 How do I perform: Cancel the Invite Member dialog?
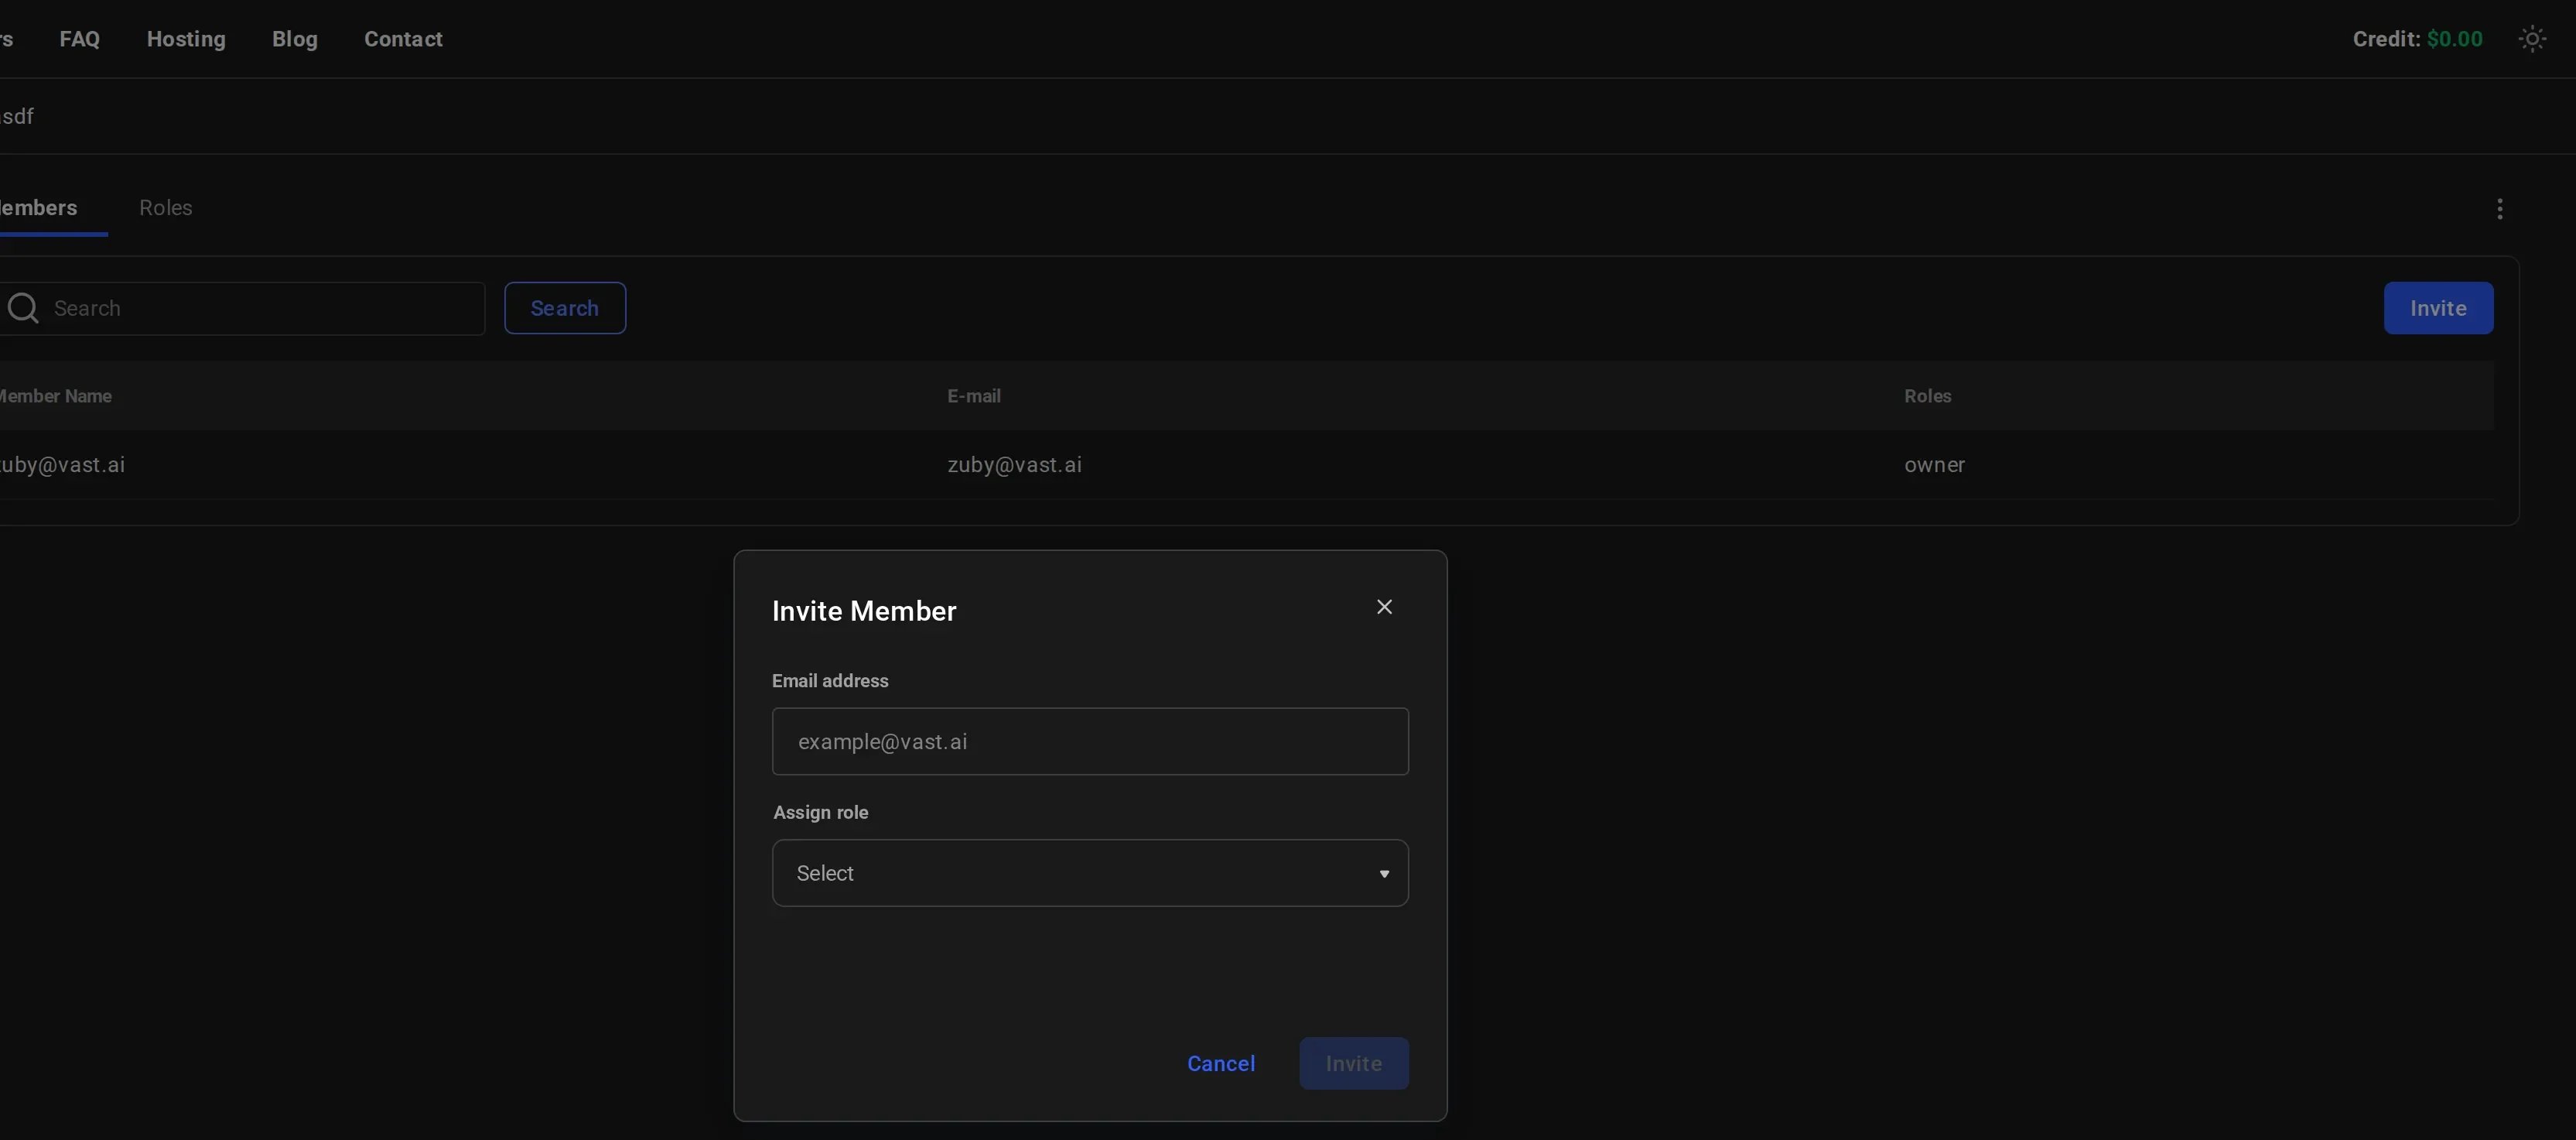coord(1220,1063)
